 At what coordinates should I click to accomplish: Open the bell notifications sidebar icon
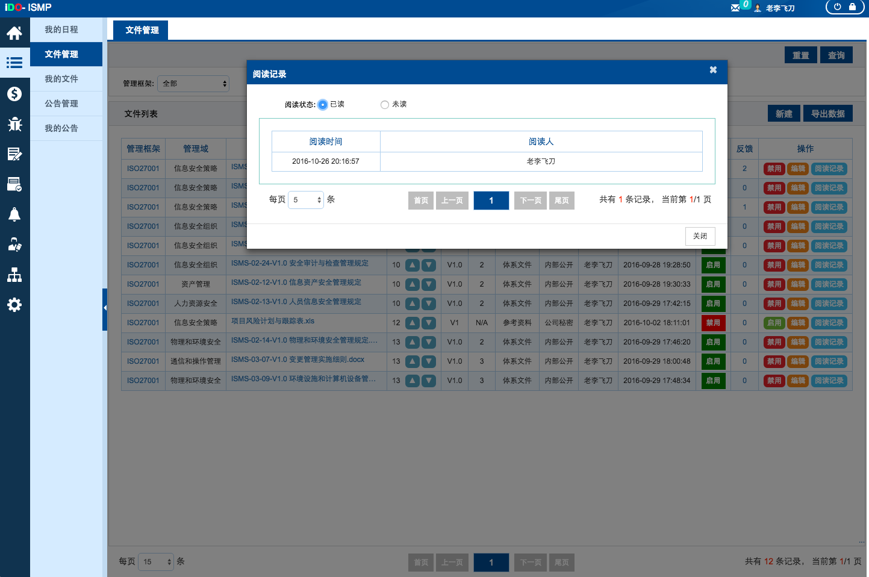(x=14, y=215)
